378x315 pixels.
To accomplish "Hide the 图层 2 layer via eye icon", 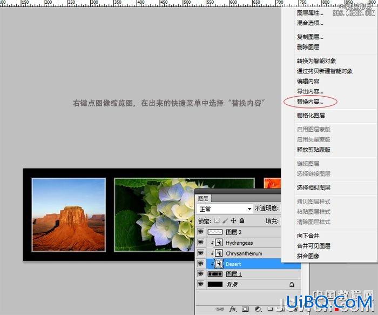I will point(200,232).
